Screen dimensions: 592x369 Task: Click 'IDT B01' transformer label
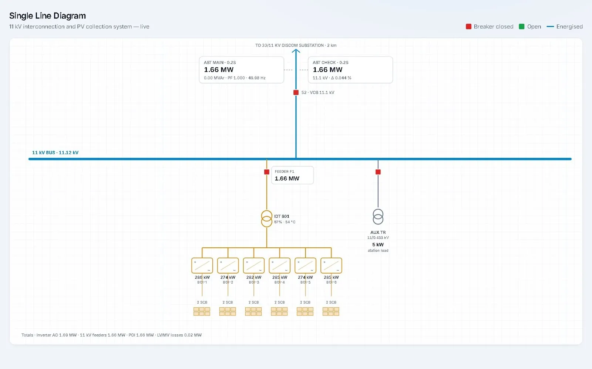click(x=282, y=216)
